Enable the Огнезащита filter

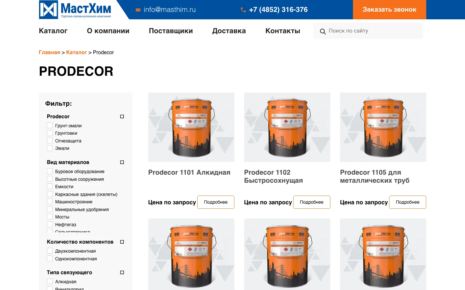click(x=50, y=140)
